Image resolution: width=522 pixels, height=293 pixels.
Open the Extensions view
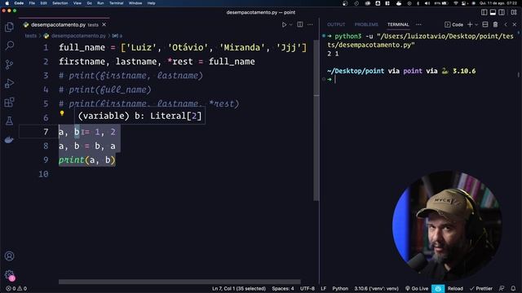click(9, 102)
